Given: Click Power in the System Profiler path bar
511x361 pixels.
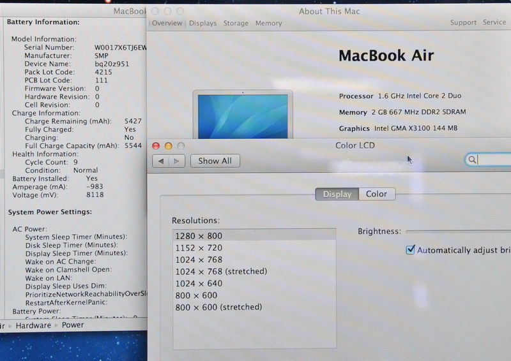Looking at the screenshot, I should coord(73,325).
